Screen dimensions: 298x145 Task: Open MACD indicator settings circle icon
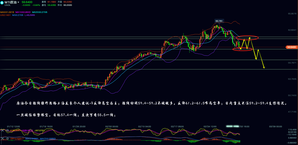tap(8, 139)
